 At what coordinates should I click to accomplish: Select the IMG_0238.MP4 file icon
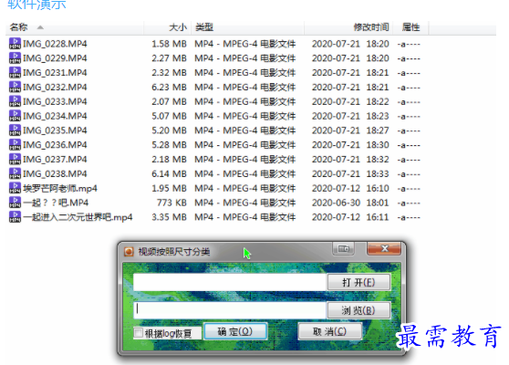[15, 173]
